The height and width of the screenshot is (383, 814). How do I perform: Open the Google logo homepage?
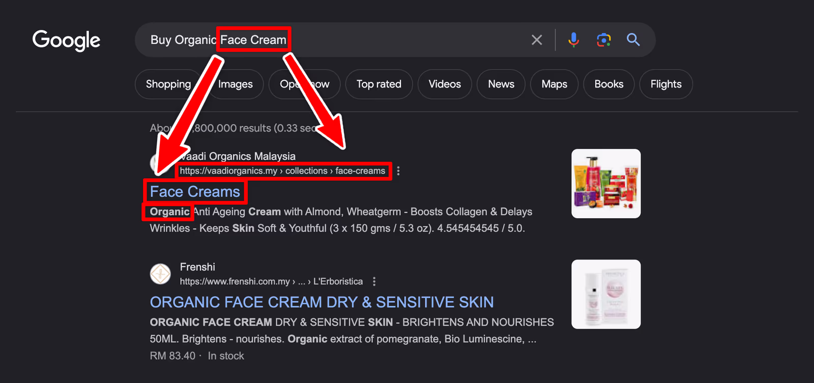(66, 40)
